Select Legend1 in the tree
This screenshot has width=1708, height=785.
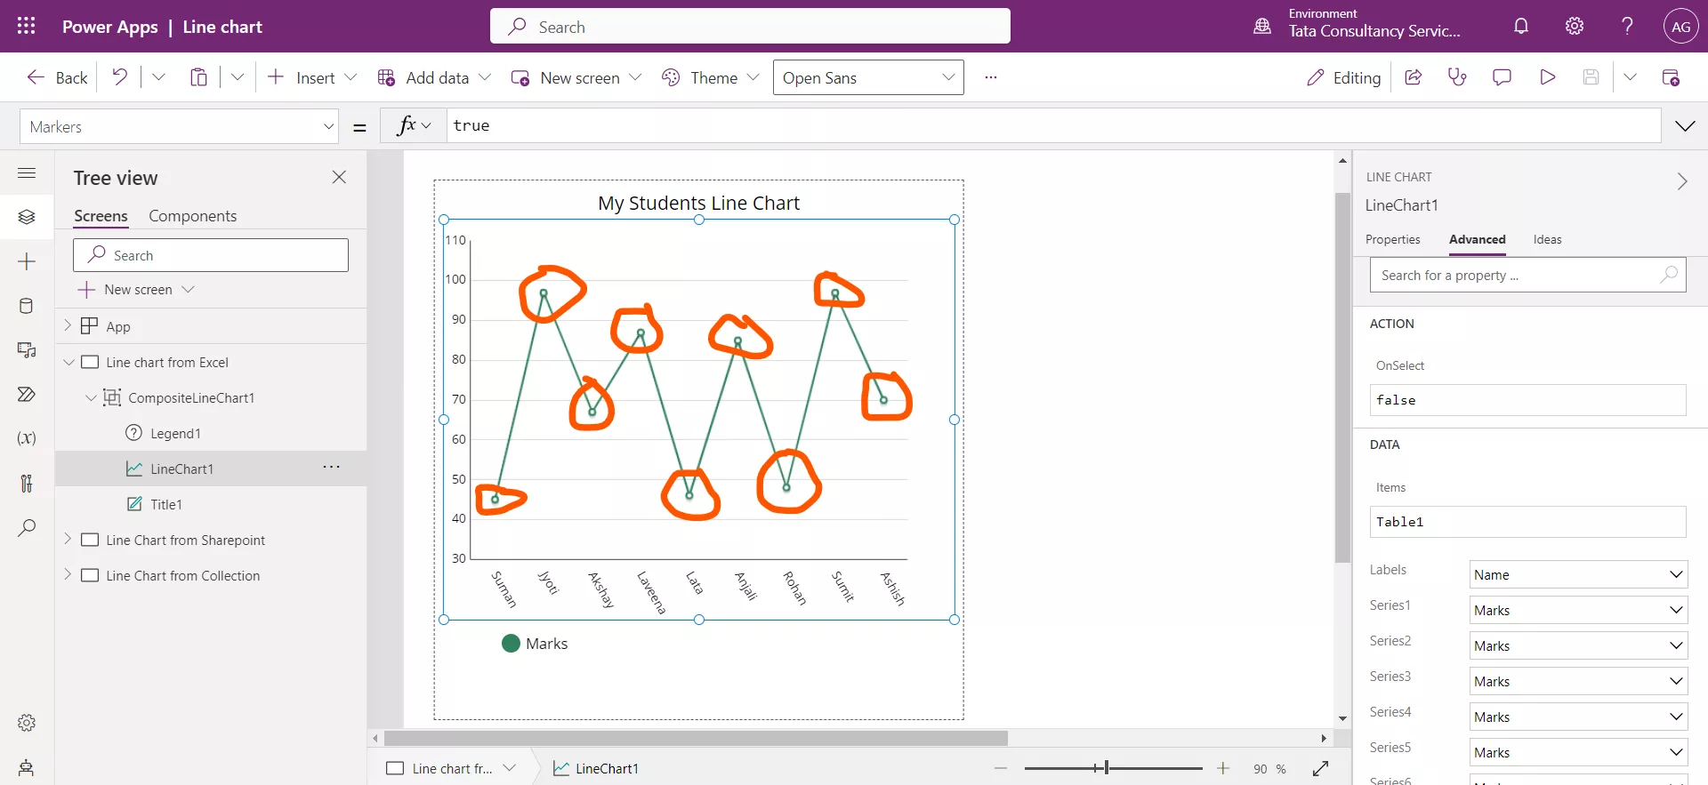coord(175,433)
